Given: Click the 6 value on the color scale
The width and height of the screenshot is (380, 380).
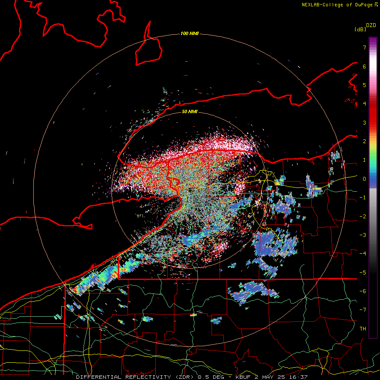Looking at the screenshot, I should coord(364,66).
